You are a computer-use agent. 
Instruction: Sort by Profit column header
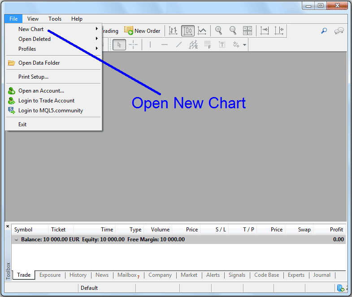click(x=330, y=230)
